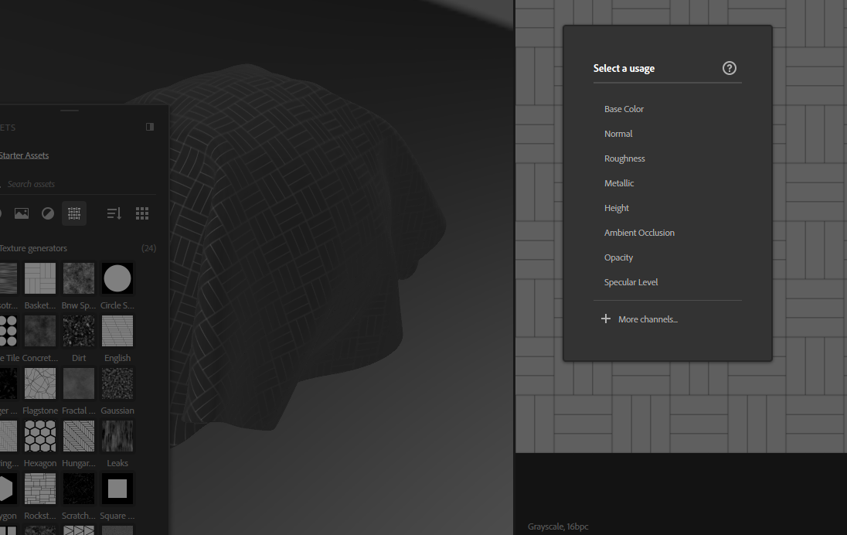Open the sort order control in Assets panel

pos(114,213)
